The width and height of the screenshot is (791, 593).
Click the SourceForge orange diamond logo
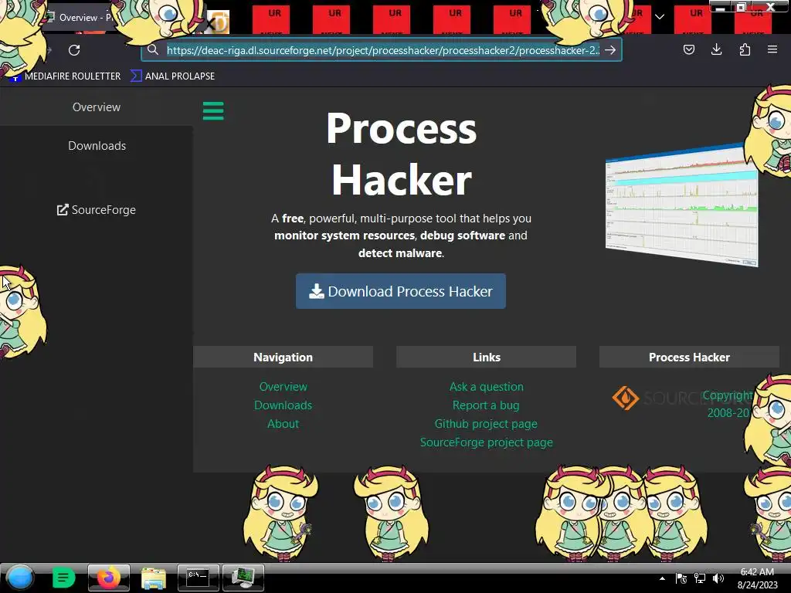pyautogui.click(x=625, y=398)
